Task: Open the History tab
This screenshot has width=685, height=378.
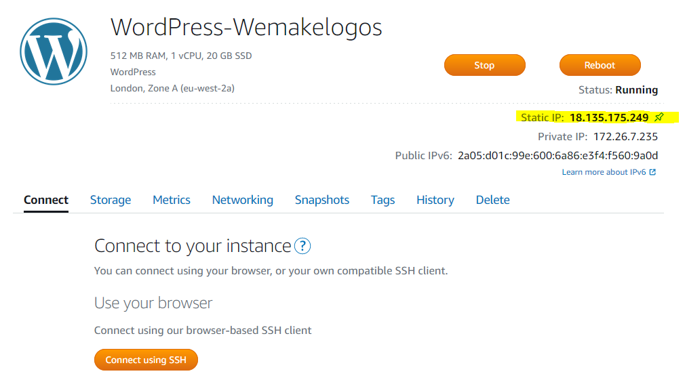Action: click(435, 200)
